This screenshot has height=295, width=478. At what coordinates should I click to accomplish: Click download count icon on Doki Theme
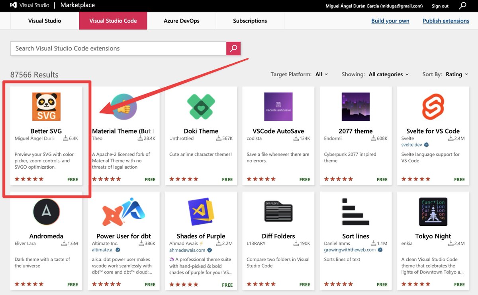(218, 138)
